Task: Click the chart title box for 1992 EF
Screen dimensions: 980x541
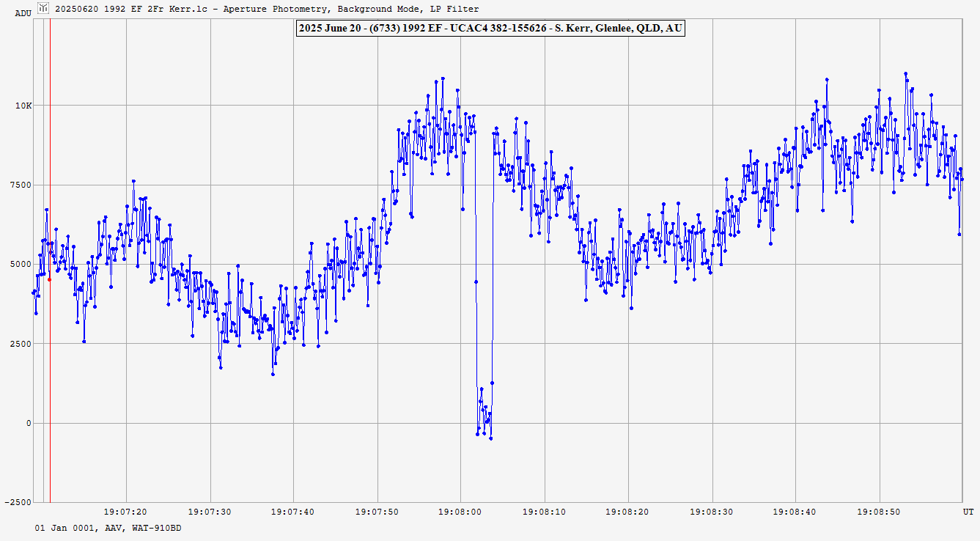Action: click(490, 29)
